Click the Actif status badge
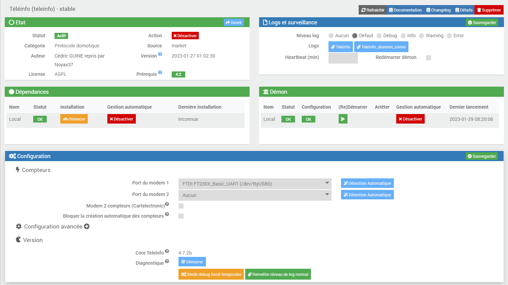Screen dimensions: 508x285 point(61,36)
